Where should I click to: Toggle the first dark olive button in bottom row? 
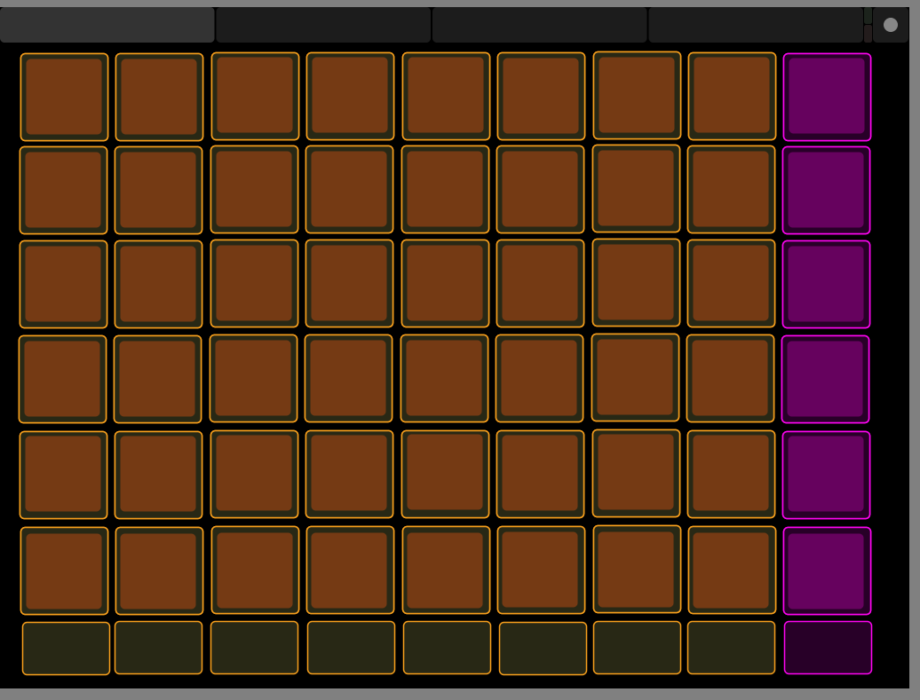66,649
